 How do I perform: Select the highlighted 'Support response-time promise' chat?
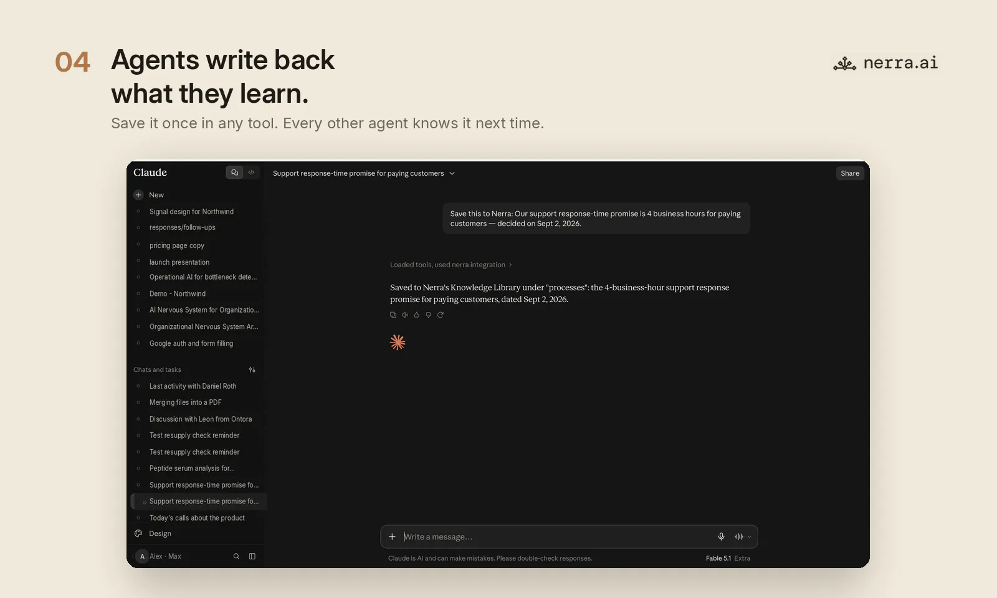(199, 501)
